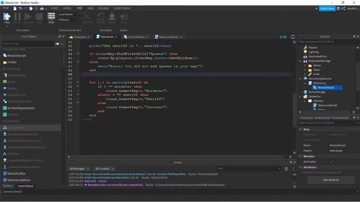This screenshot has width=360, height=202.
Task: Click the script editor split view icon
Action: 292,37
